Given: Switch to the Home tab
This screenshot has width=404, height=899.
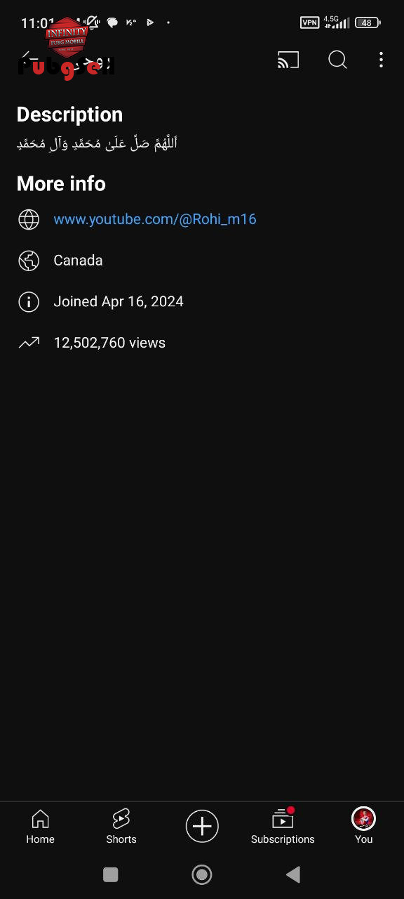Looking at the screenshot, I should pos(41,826).
